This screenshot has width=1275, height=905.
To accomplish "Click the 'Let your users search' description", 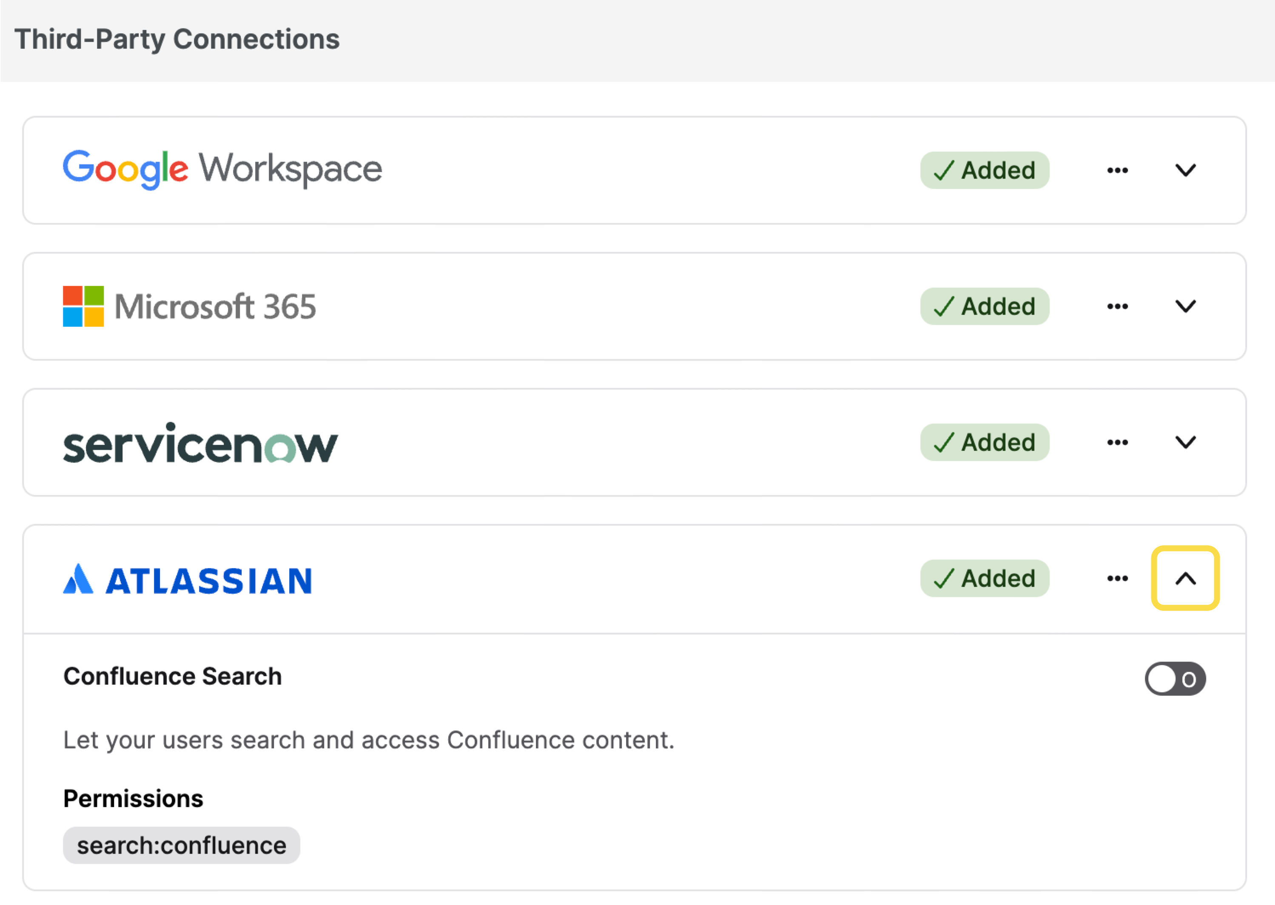I will click(x=369, y=740).
